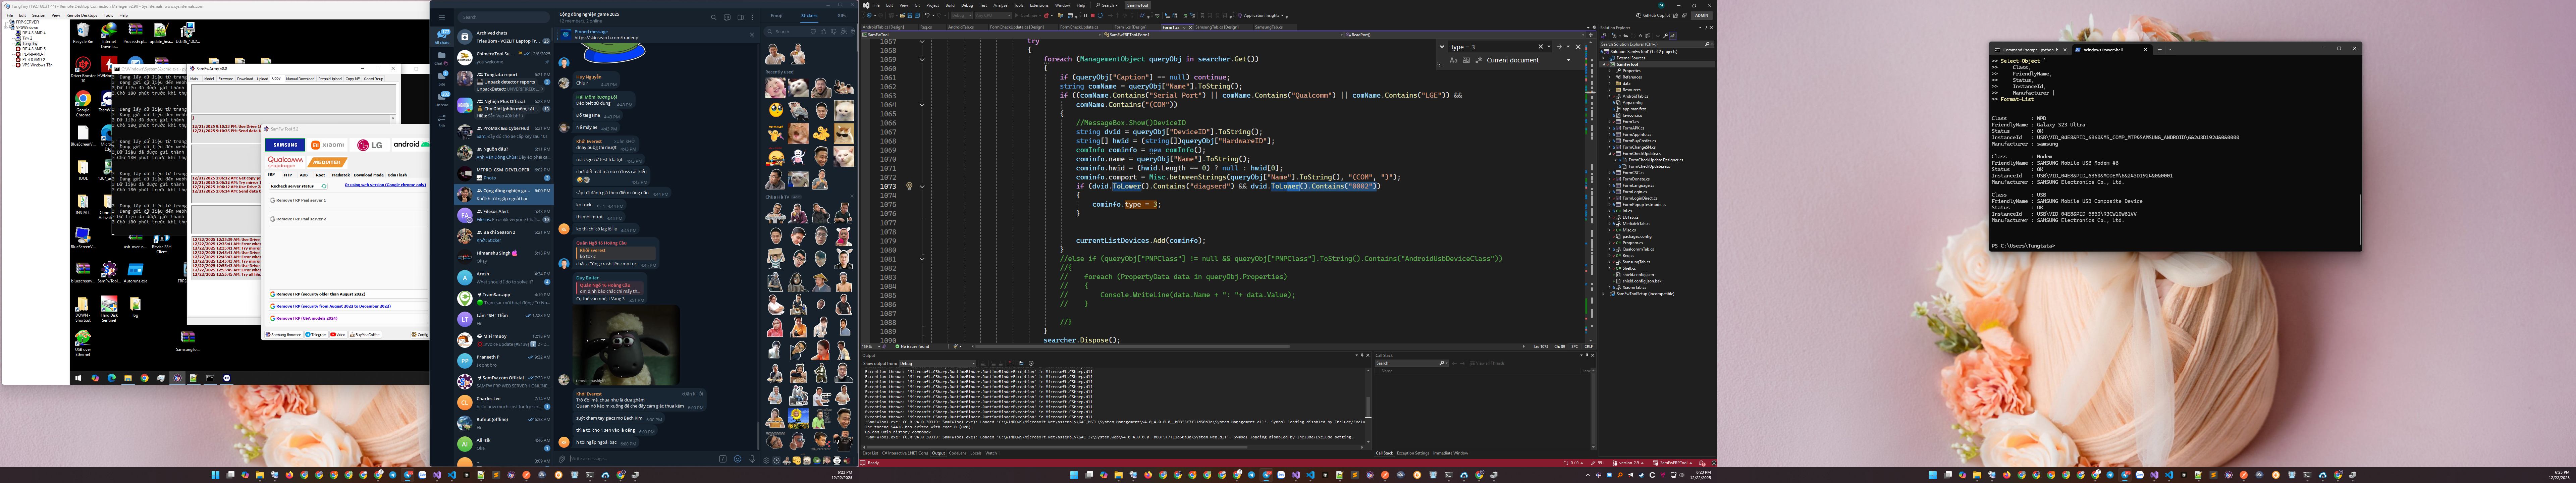Click the lightbulb quick actions icon
The width and height of the screenshot is (2576, 483).
point(909,186)
